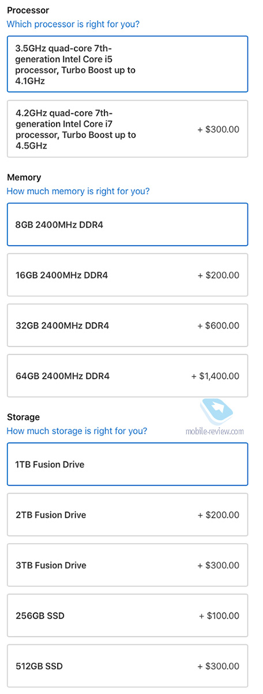This screenshot has height=694, width=263.
Task: Choose the 512GB SSD storage option
Action: (127, 666)
